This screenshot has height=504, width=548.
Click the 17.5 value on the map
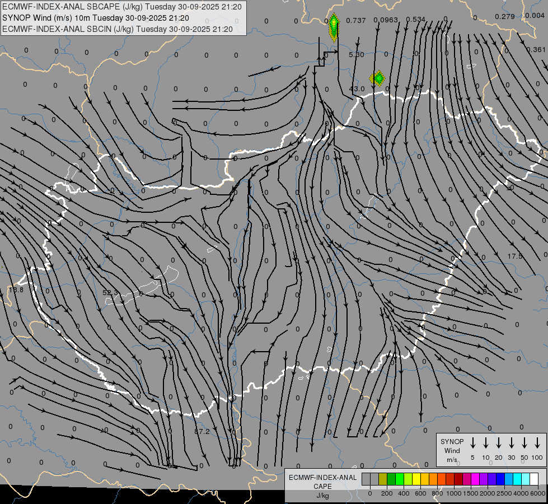tap(515, 256)
